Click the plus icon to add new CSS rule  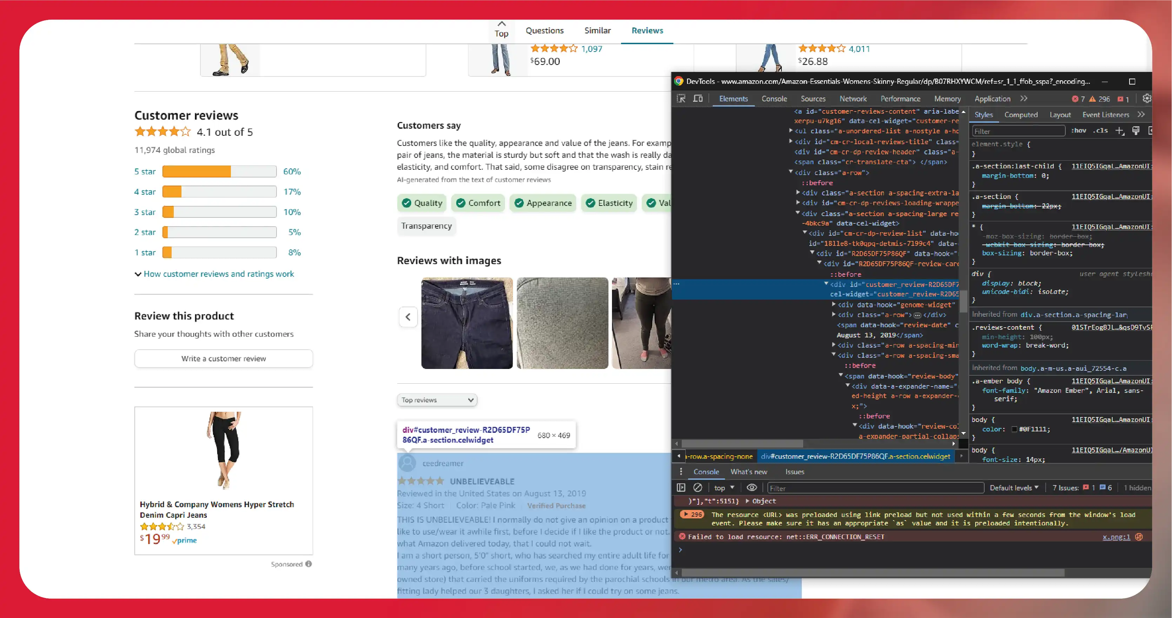point(1118,131)
